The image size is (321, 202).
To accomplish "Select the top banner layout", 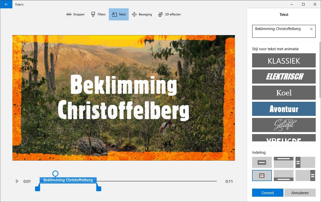I will click(x=284, y=162).
